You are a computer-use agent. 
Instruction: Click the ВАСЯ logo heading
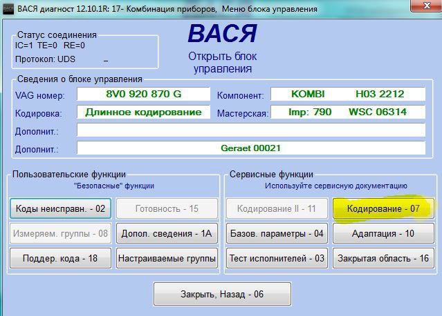(x=223, y=33)
